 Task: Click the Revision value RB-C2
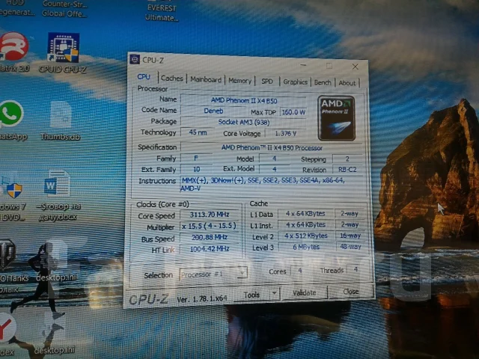tap(347, 170)
